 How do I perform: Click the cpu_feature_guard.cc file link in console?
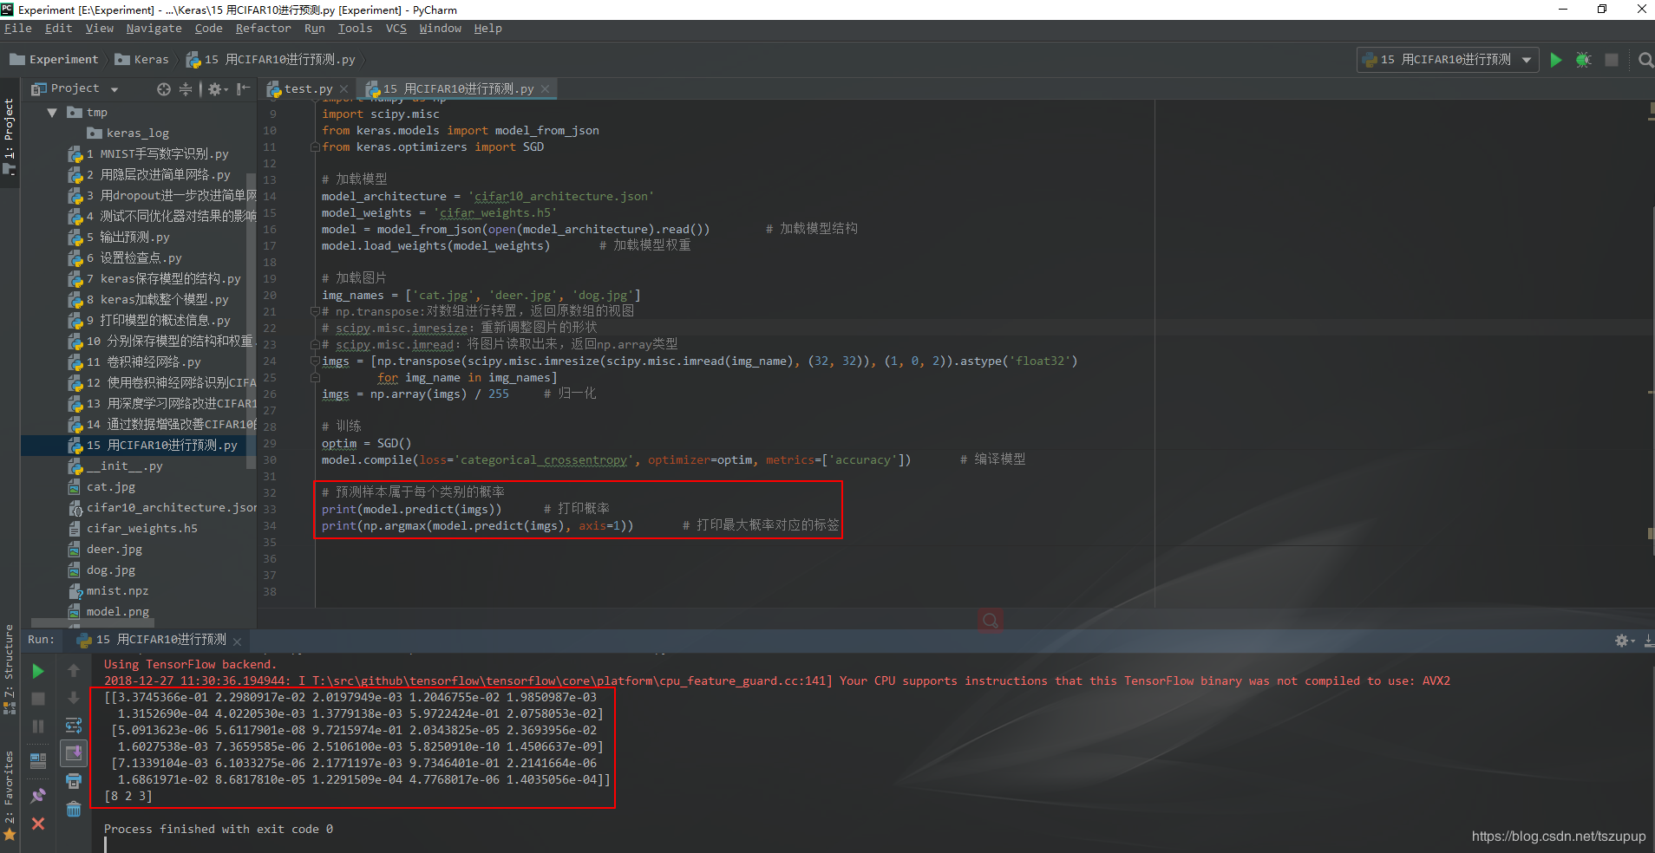tap(570, 681)
